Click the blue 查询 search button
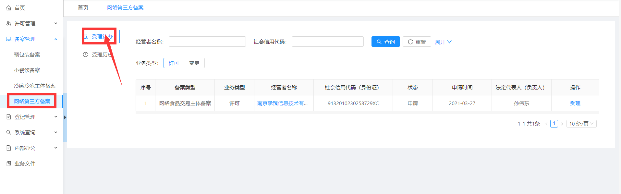Viewport: 621px width, 194px height. click(x=385, y=42)
